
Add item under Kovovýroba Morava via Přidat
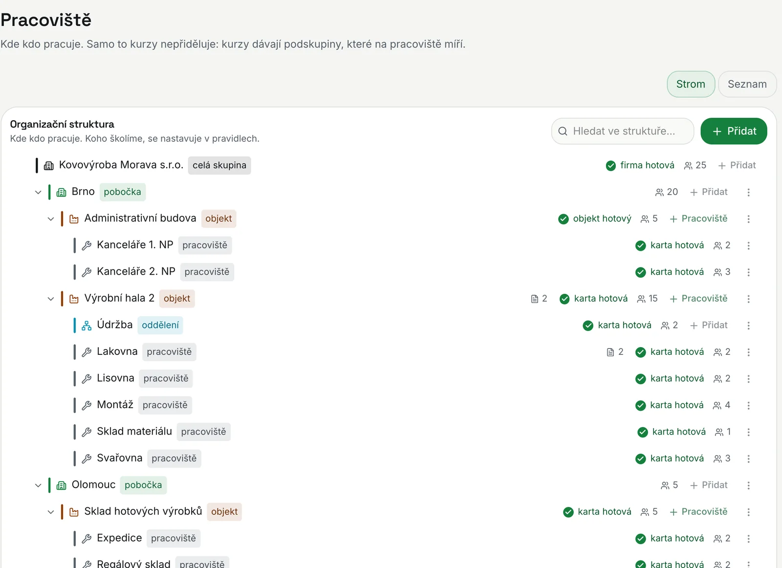click(x=737, y=165)
